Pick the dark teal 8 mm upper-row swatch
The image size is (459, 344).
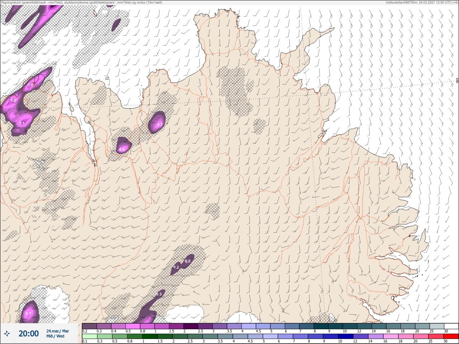(321, 326)
